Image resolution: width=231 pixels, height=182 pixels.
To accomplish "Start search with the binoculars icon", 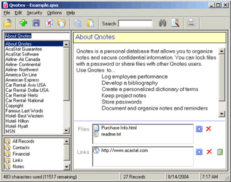I will [x=163, y=23].
